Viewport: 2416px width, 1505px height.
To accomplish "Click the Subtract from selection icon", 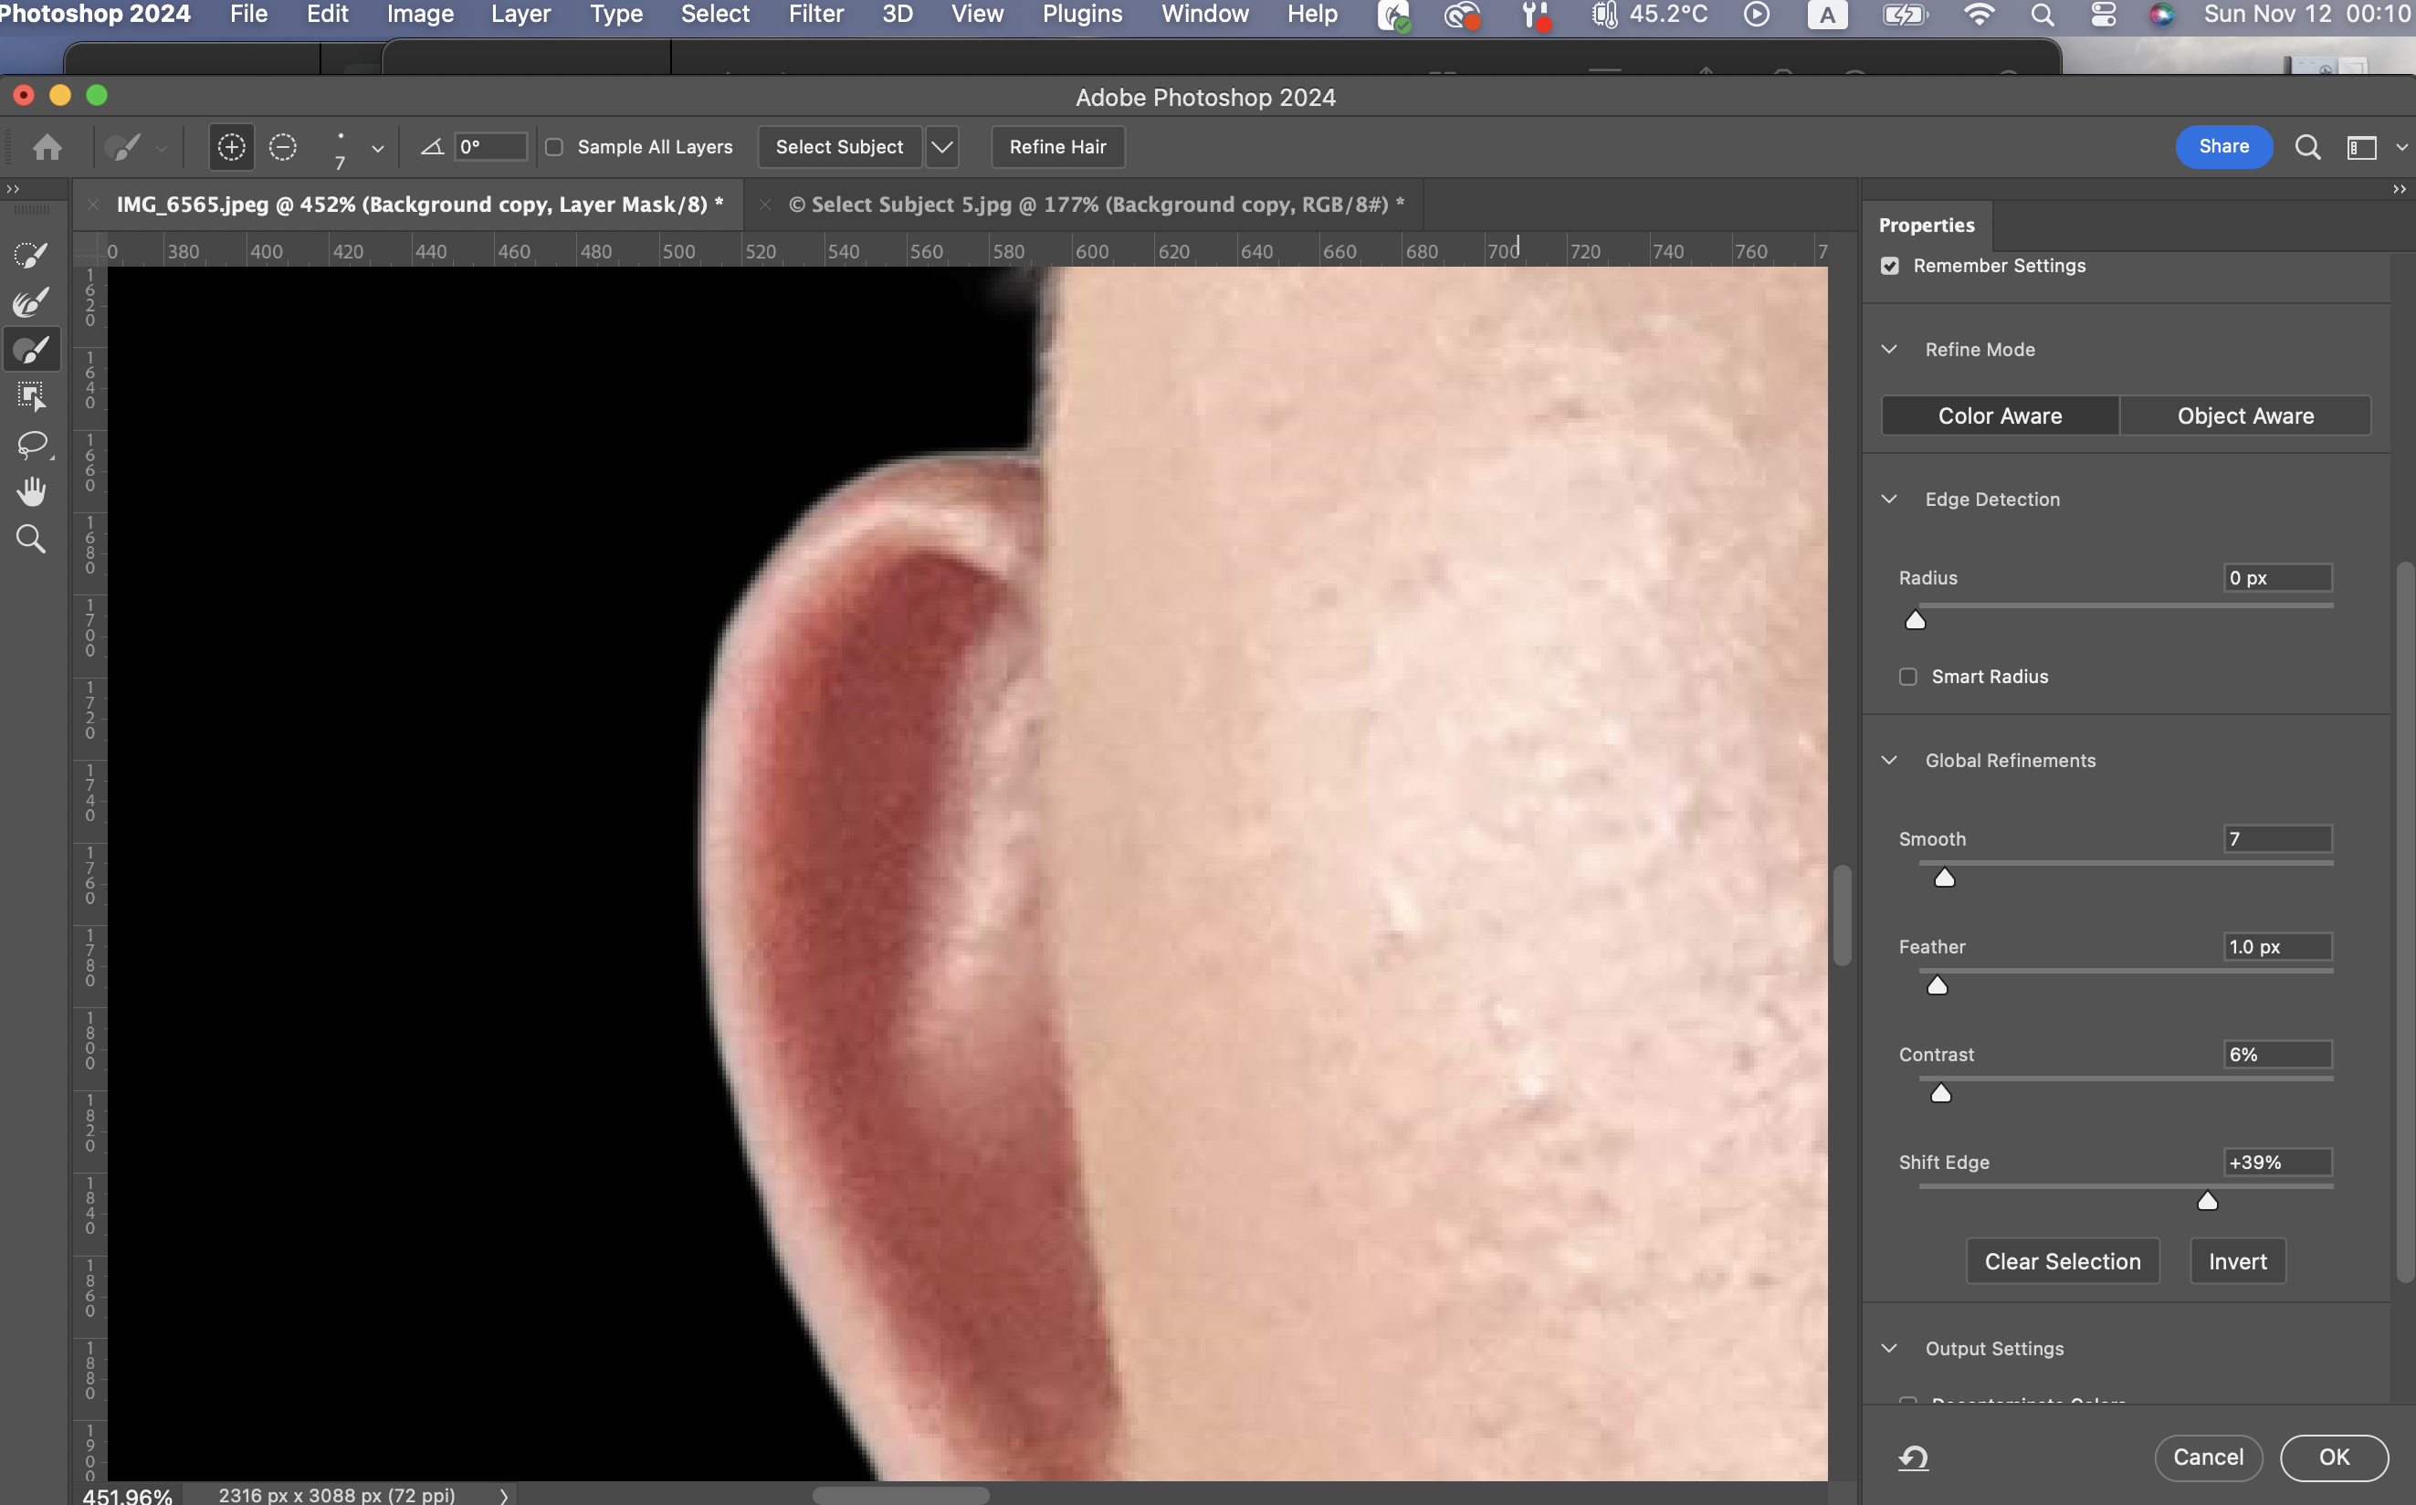I will pyautogui.click(x=282, y=147).
